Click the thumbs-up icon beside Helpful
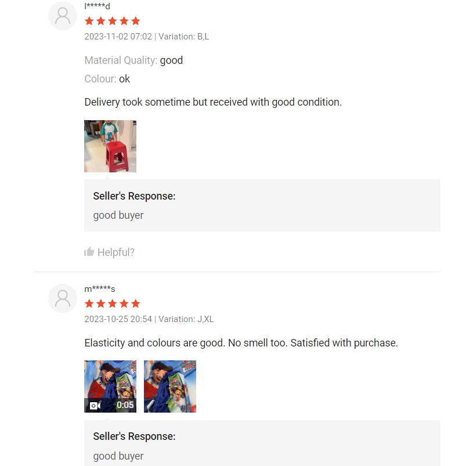 pyautogui.click(x=89, y=252)
